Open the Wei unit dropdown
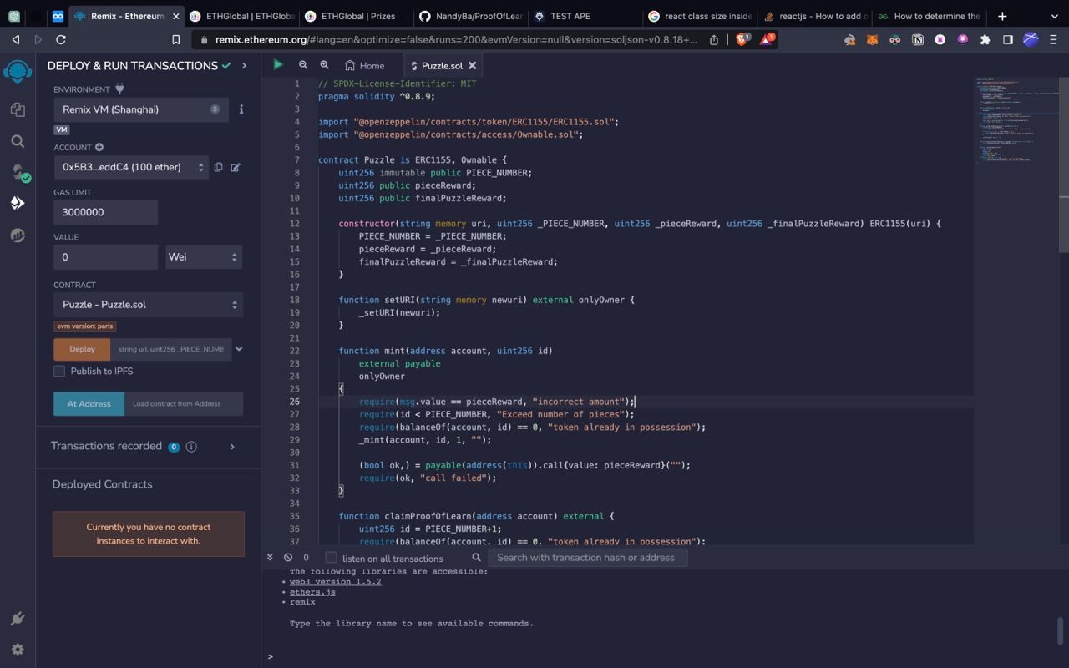Image resolution: width=1069 pixels, height=668 pixels. (x=204, y=256)
